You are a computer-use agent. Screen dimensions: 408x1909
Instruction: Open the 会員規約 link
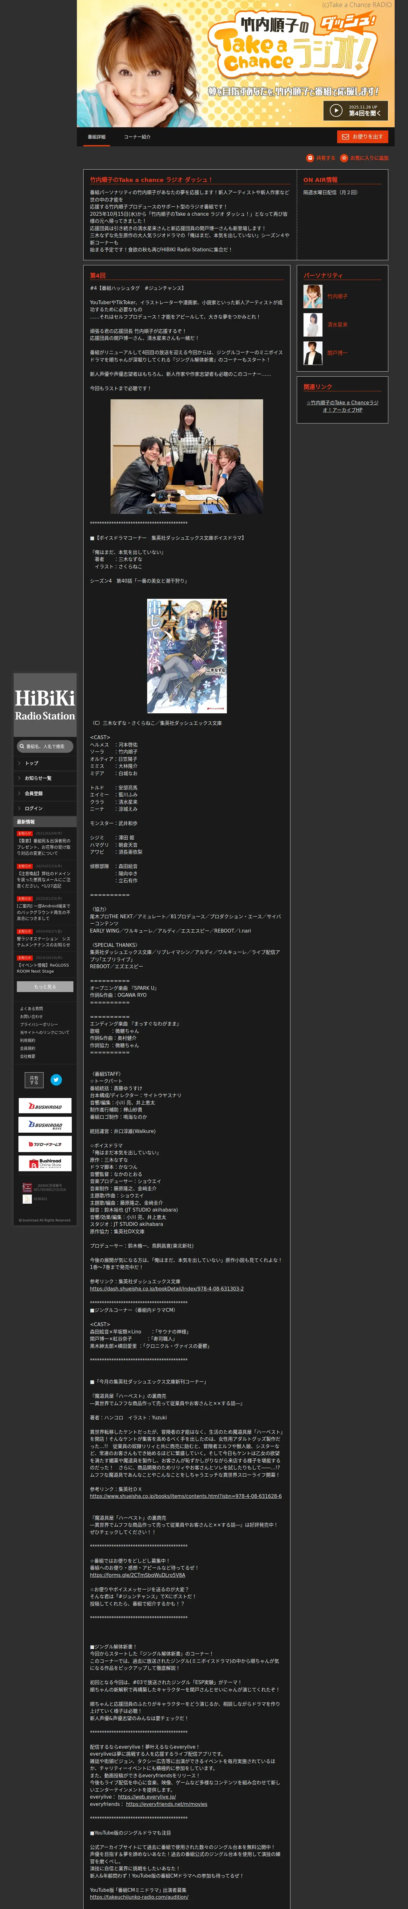27,1049
